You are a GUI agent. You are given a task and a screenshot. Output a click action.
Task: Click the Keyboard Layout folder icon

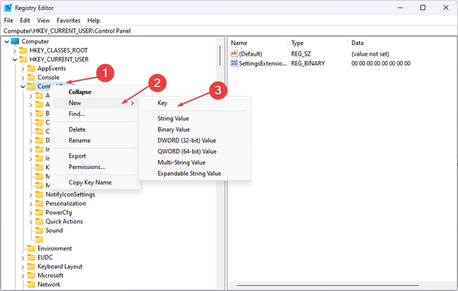[x=31, y=267]
